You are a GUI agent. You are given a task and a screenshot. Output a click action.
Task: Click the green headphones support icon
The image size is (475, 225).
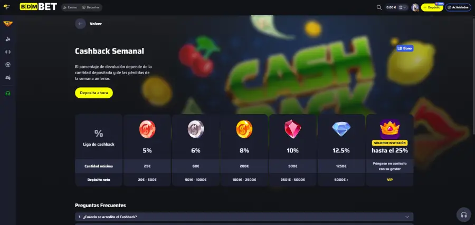pos(8,93)
